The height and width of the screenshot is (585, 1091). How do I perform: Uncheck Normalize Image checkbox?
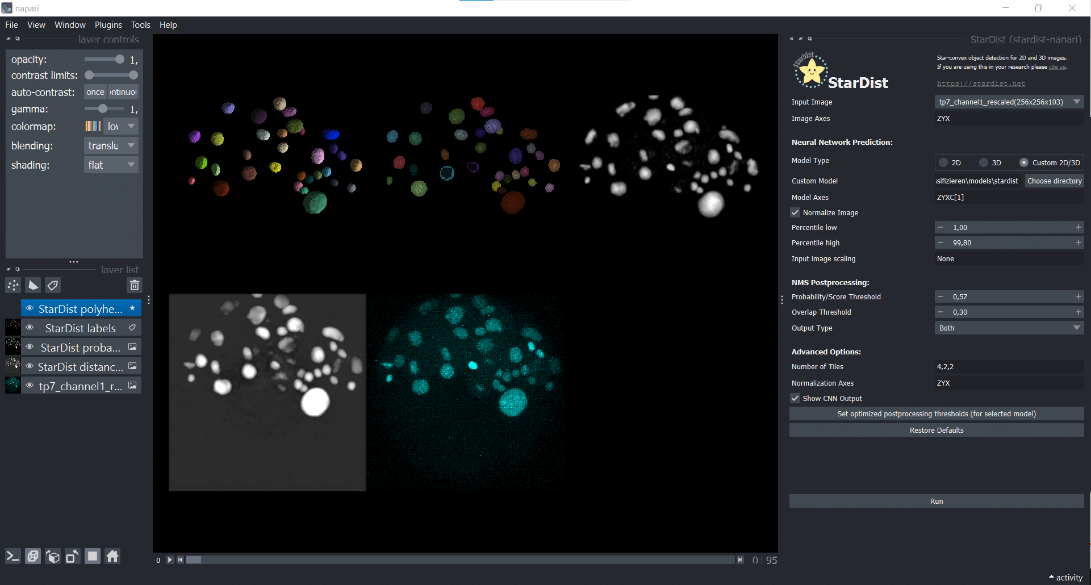click(796, 213)
